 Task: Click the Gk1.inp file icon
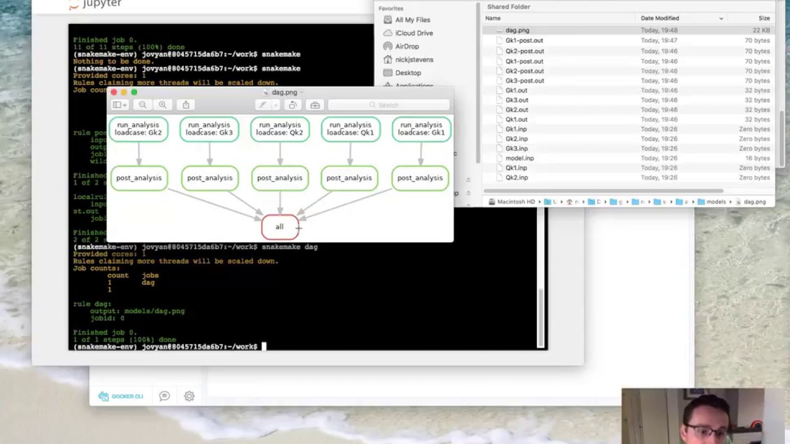click(x=500, y=129)
